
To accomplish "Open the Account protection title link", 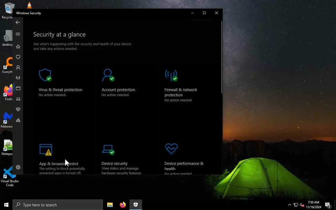I will [118, 90].
